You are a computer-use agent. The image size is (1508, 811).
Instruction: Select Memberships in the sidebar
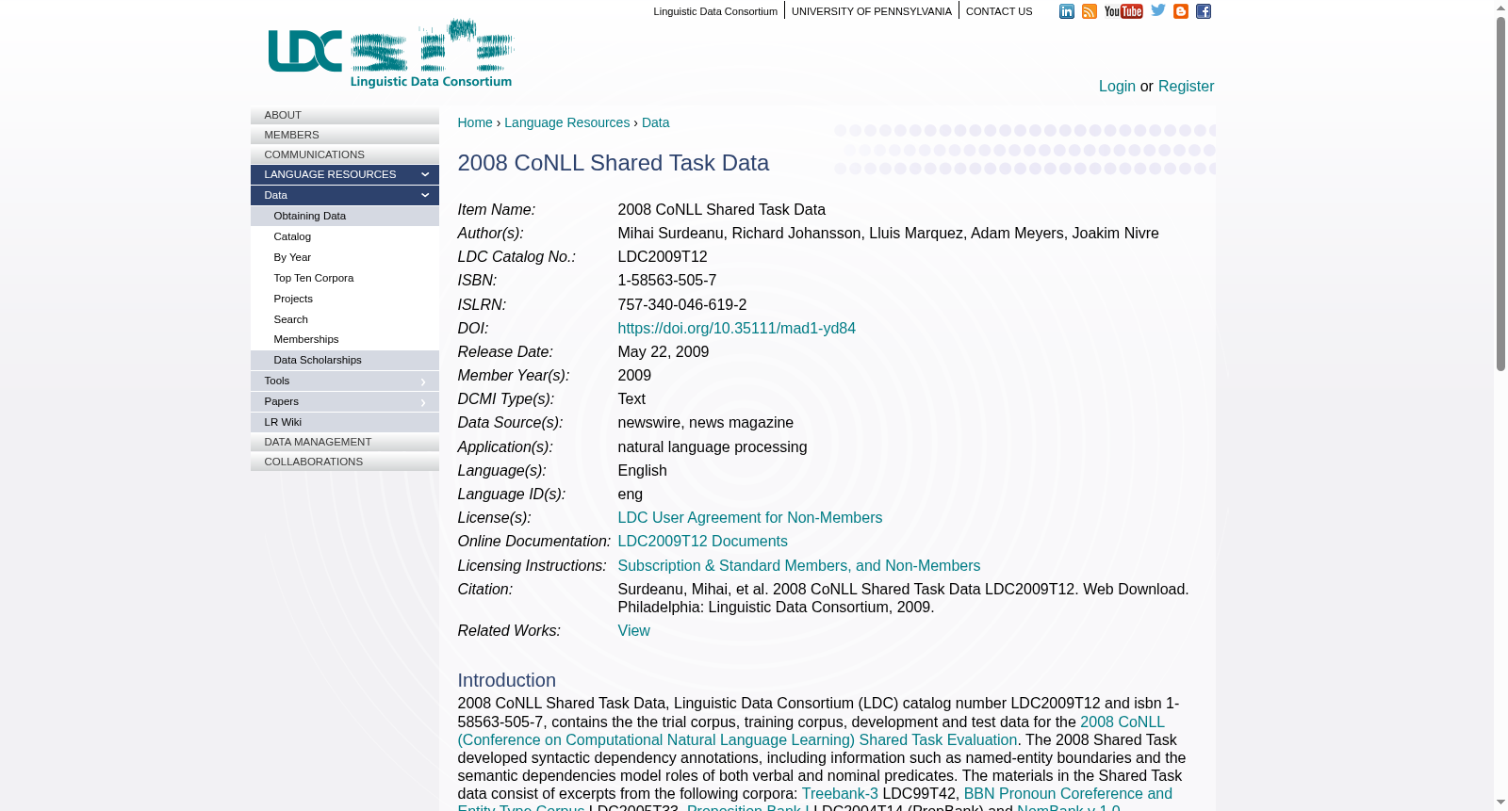click(x=344, y=339)
